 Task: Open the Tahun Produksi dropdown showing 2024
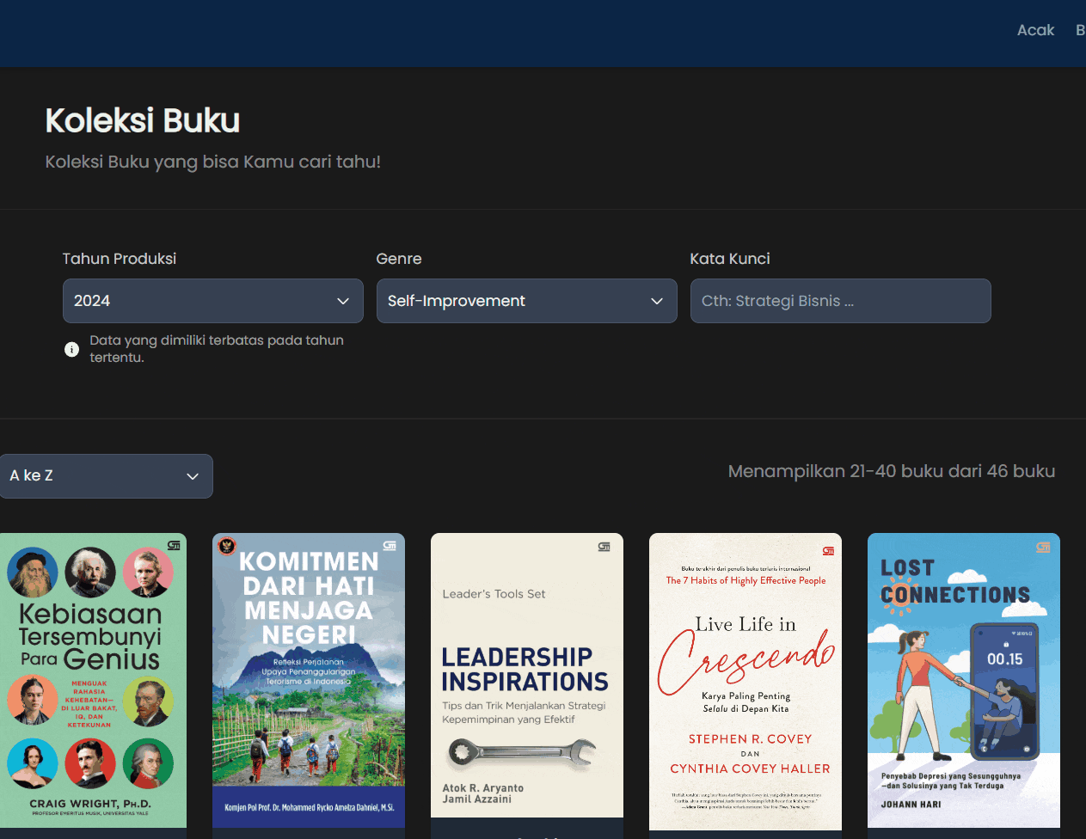(213, 301)
